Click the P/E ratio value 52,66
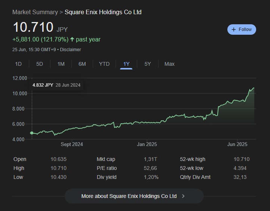The width and height of the screenshot is (270, 211). coord(150,168)
